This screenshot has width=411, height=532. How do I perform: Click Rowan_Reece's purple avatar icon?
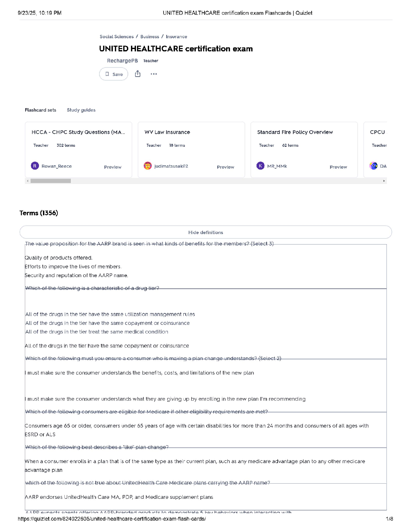click(35, 166)
